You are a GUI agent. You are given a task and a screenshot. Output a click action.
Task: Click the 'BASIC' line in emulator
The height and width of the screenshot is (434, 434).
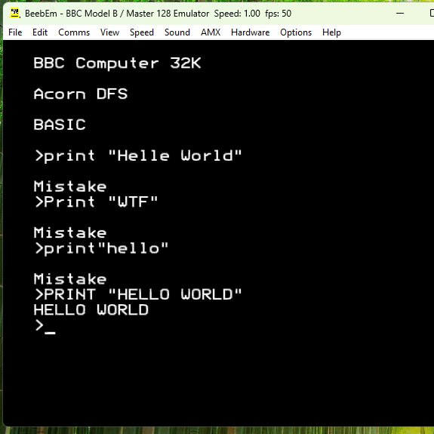pos(60,125)
